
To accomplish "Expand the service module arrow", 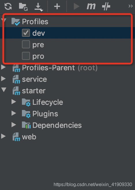I will [3, 79].
